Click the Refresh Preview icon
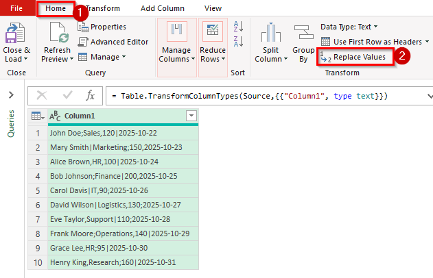The width and height of the screenshot is (433, 278). 59,32
